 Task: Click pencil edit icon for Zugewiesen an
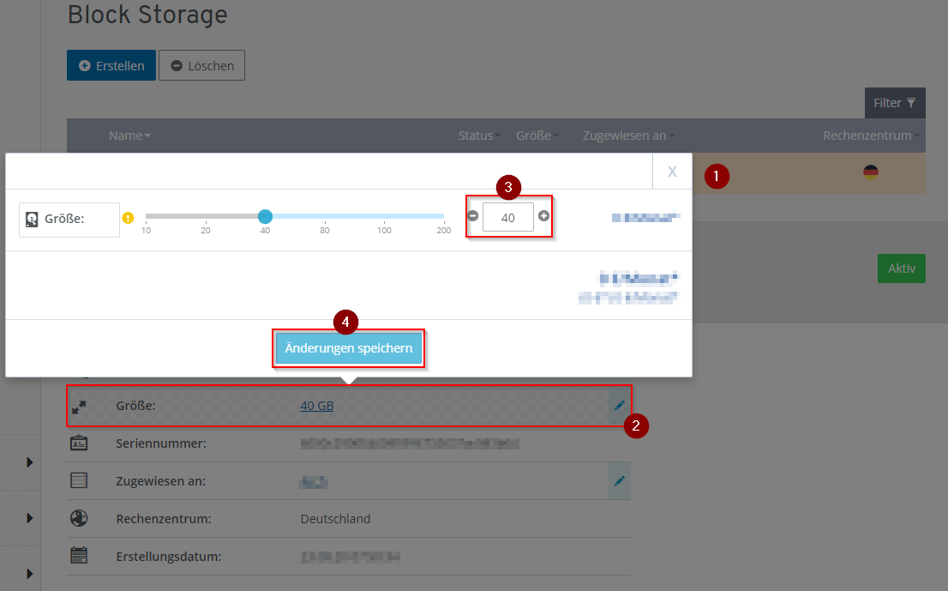(x=620, y=480)
